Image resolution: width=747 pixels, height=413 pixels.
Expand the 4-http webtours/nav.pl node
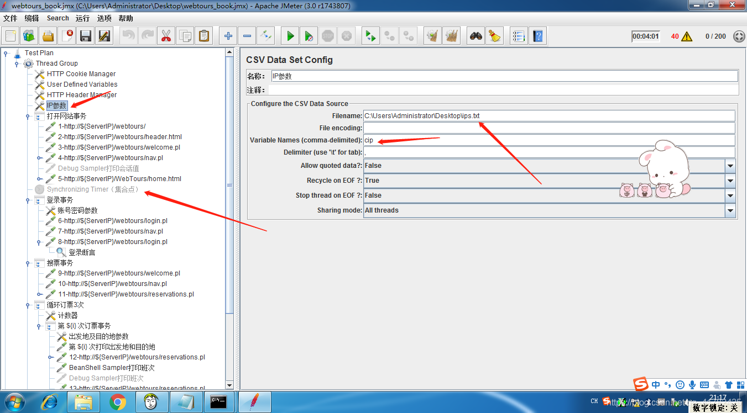coord(39,158)
